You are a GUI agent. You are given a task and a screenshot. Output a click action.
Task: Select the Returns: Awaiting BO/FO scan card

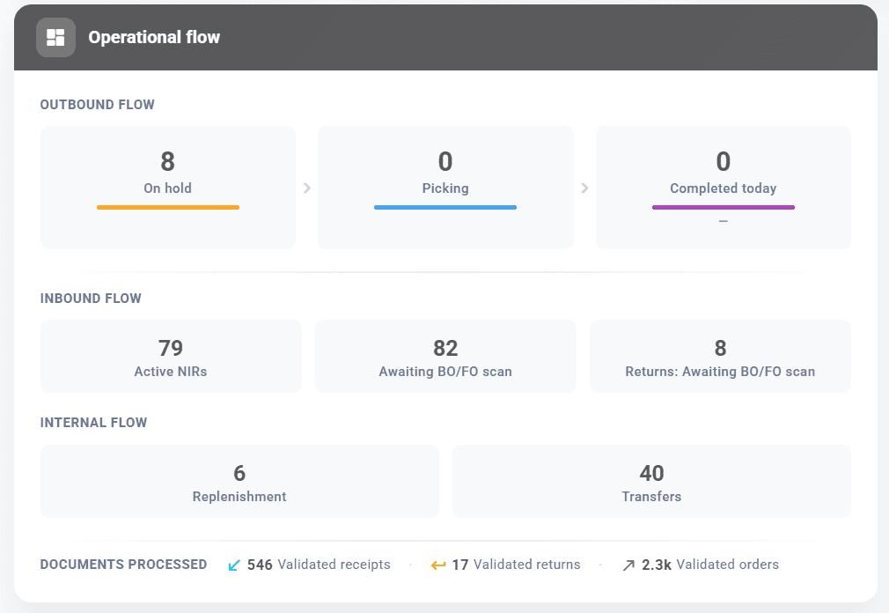tap(720, 356)
